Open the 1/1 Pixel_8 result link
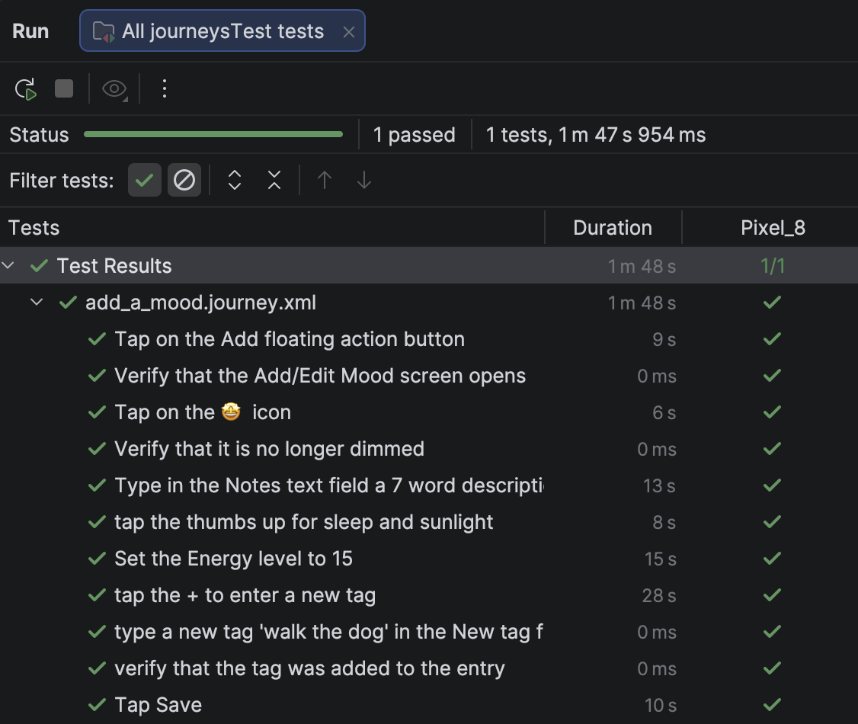This screenshot has height=724, width=858. 772,265
